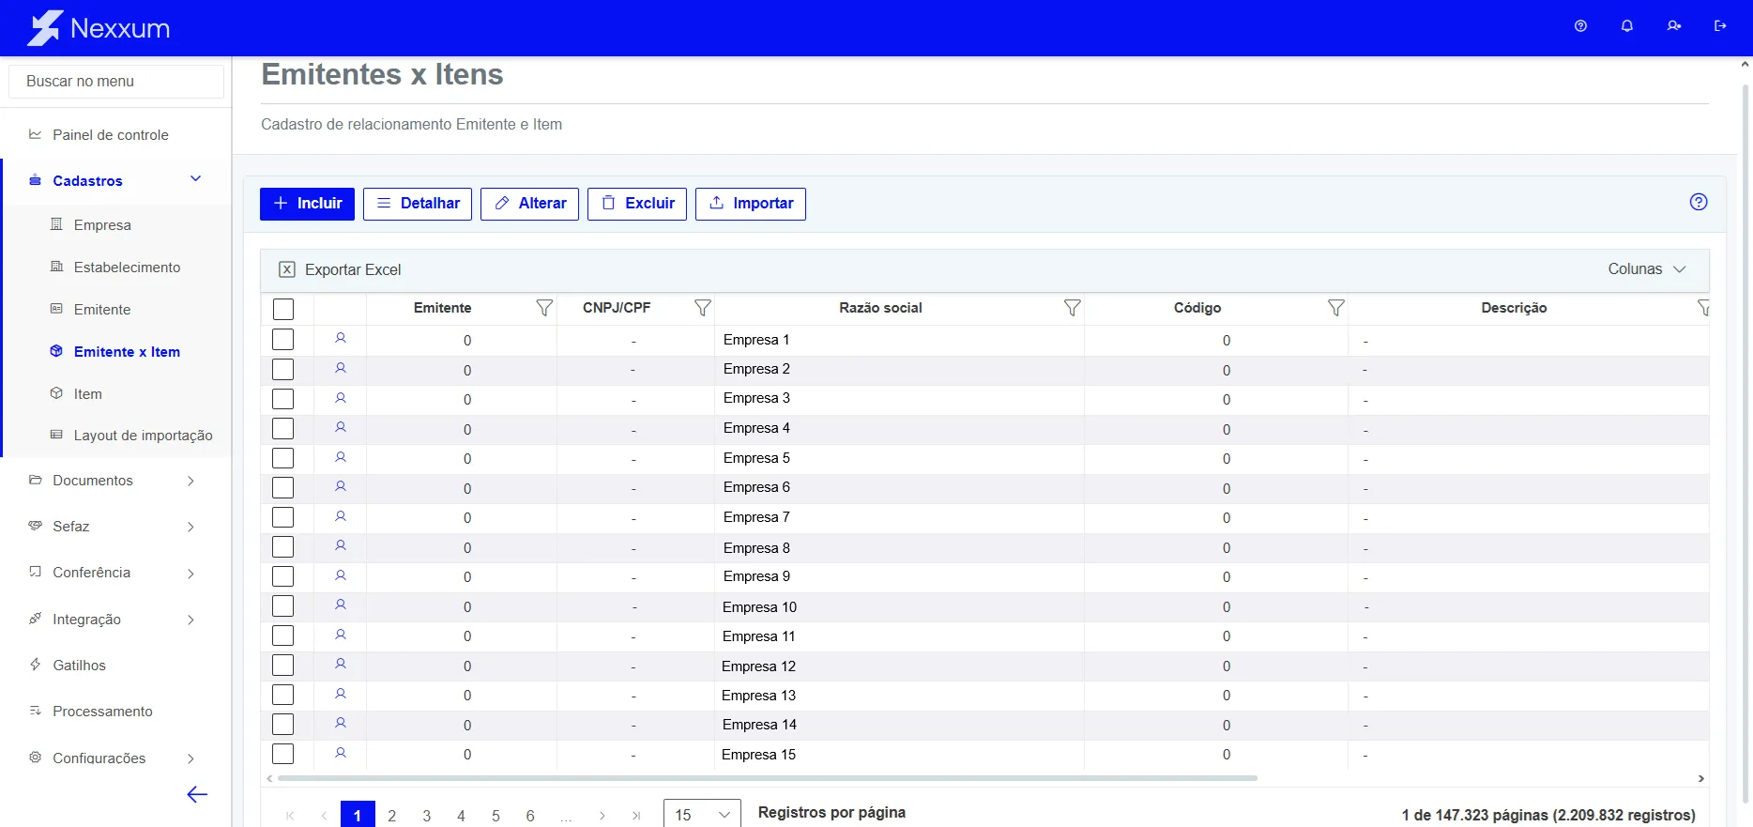Collapse sidebar with the left arrow
The image size is (1753, 827).
pos(197,795)
